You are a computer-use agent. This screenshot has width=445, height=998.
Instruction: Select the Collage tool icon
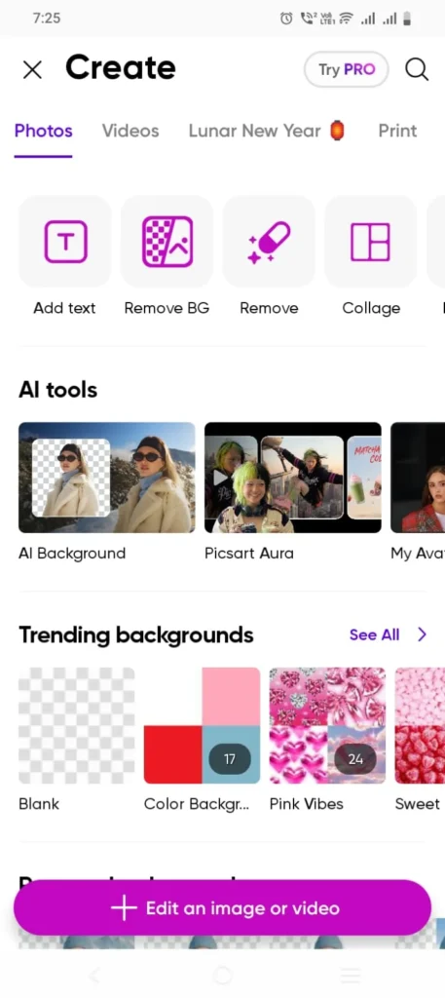371,242
